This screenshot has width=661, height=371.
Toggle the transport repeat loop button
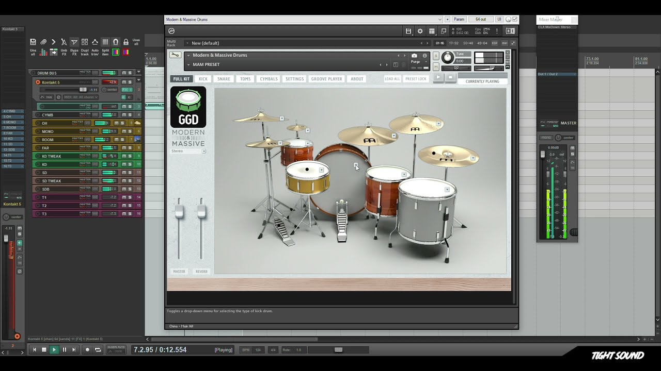click(98, 349)
